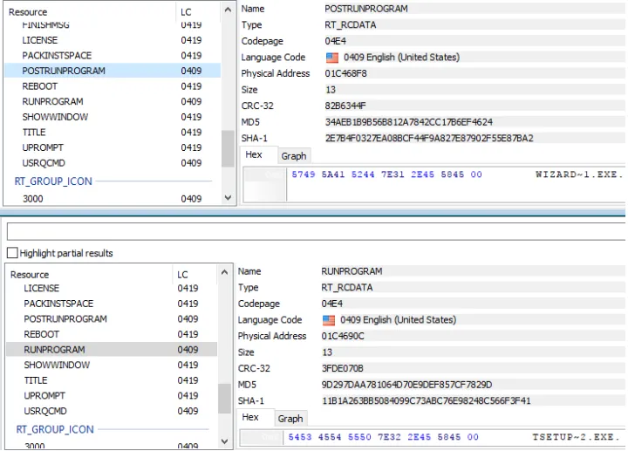Screen dimensions: 628x451
Task: Click Type value RT_RCDATA in upper details
Action: 350,24
